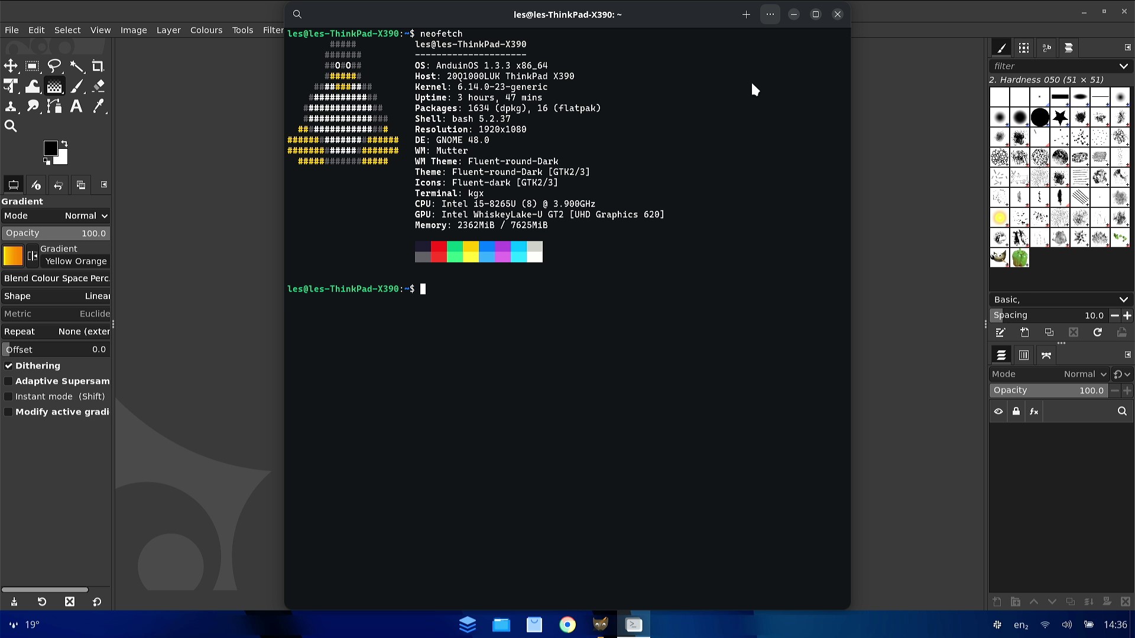Disable the Dithering checkbox
The height and width of the screenshot is (638, 1135).
click(x=8, y=366)
